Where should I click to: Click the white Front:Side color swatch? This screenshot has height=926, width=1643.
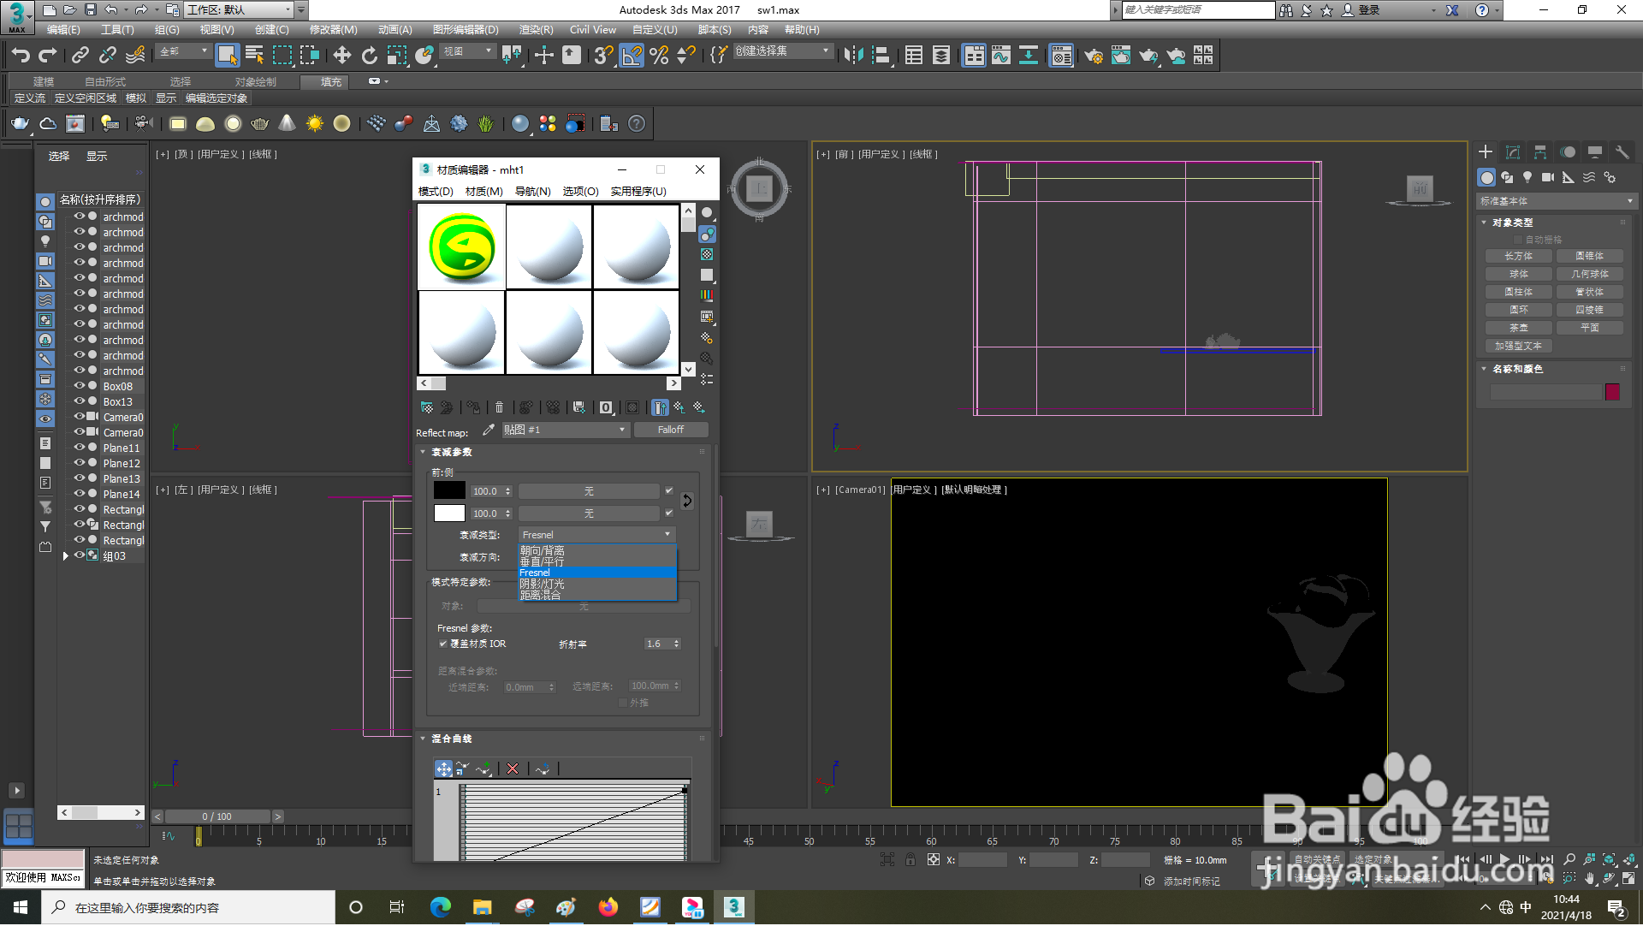click(449, 513)
